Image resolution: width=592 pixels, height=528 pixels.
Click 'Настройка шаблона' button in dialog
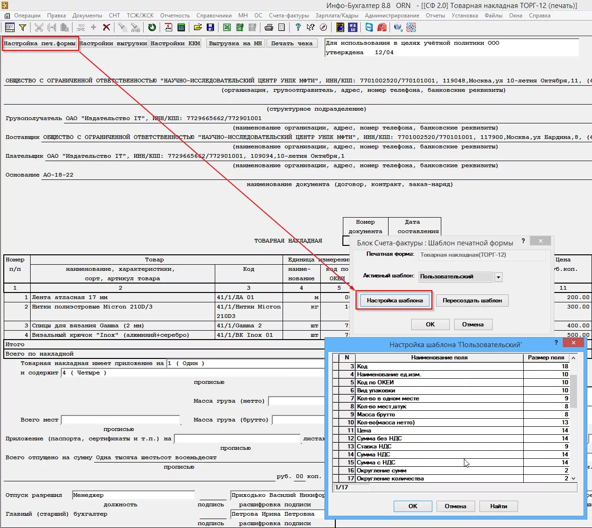tap(395, 301)
